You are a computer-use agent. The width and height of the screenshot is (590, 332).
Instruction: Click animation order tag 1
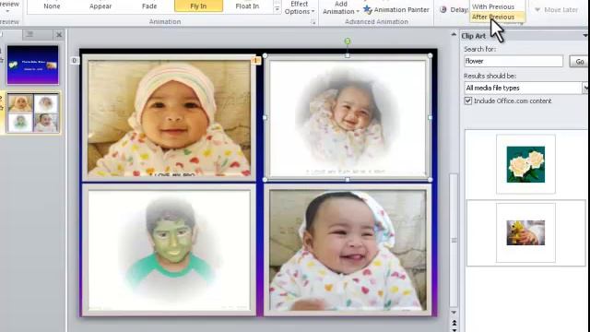click(x=256, y=60)
